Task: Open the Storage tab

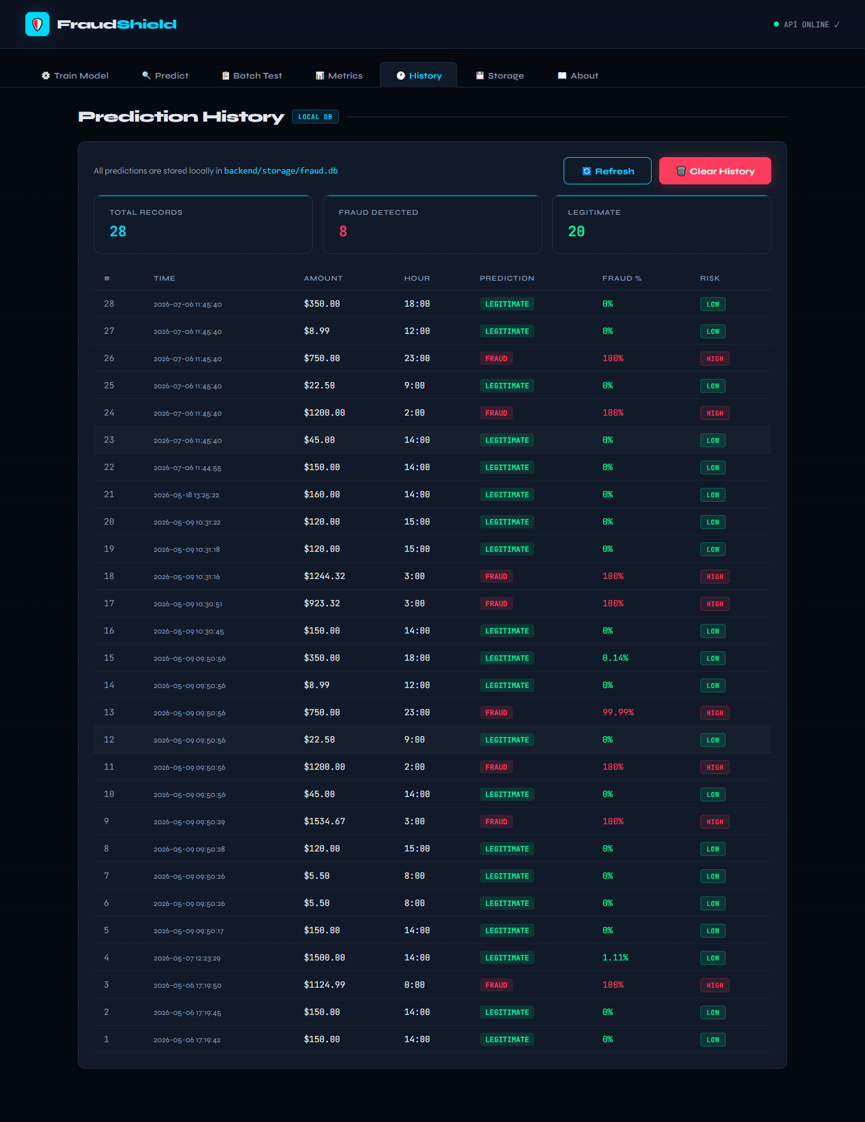Action: tap(500, 75)
